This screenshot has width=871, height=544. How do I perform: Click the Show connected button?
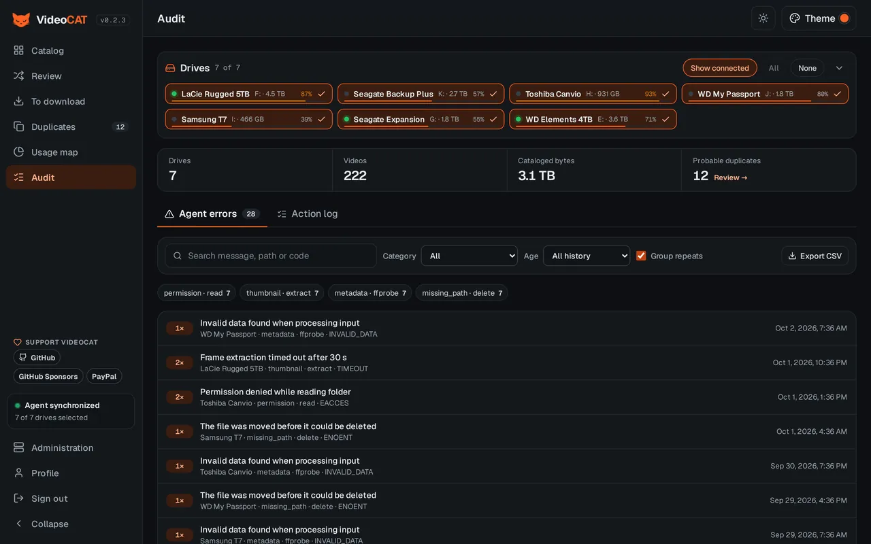pos(720,68)
